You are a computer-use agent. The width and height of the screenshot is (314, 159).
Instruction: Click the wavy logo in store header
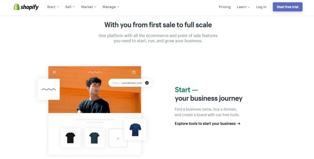95,72
